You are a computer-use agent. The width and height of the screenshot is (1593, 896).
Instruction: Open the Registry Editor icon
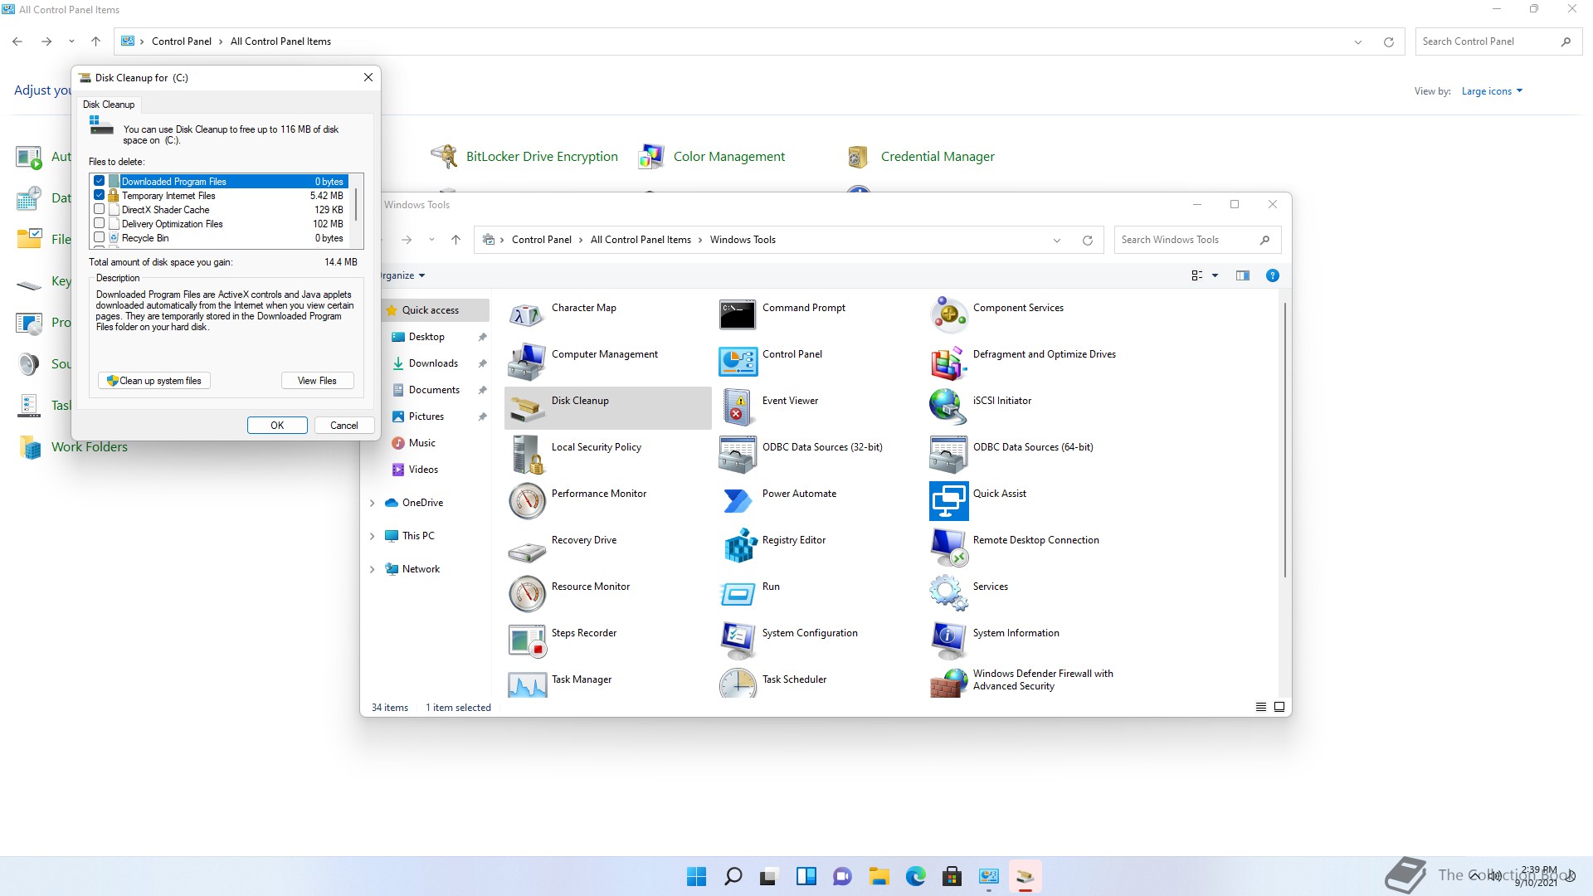click(x=738, y=546)
